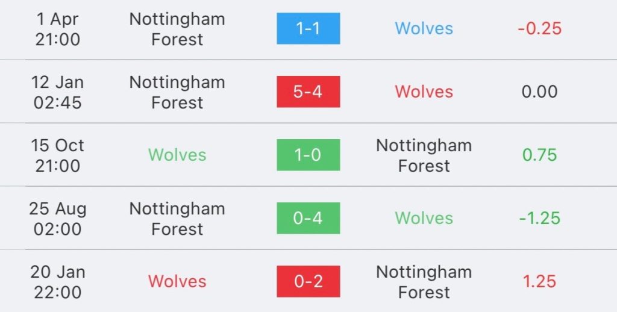Viewport: 617px width, 312px height.
Task: Click green Wolves away team in 25 Aug match
Action: pos(424,218)
